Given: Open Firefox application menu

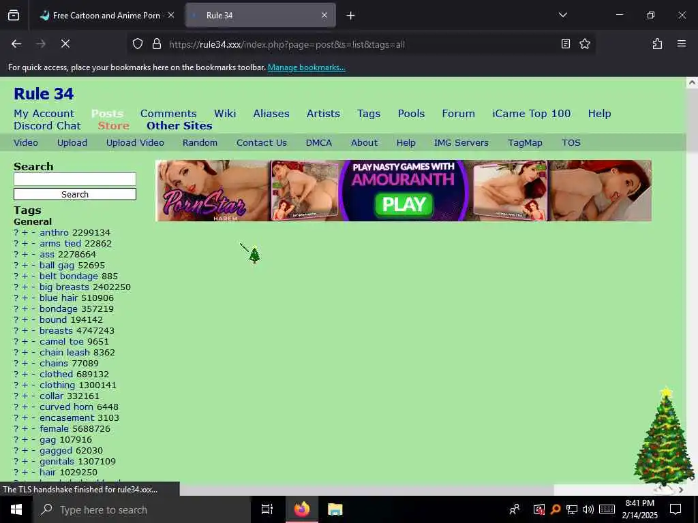Looking at the screenshot, I should pyautogui.click(x=681, y=44).
